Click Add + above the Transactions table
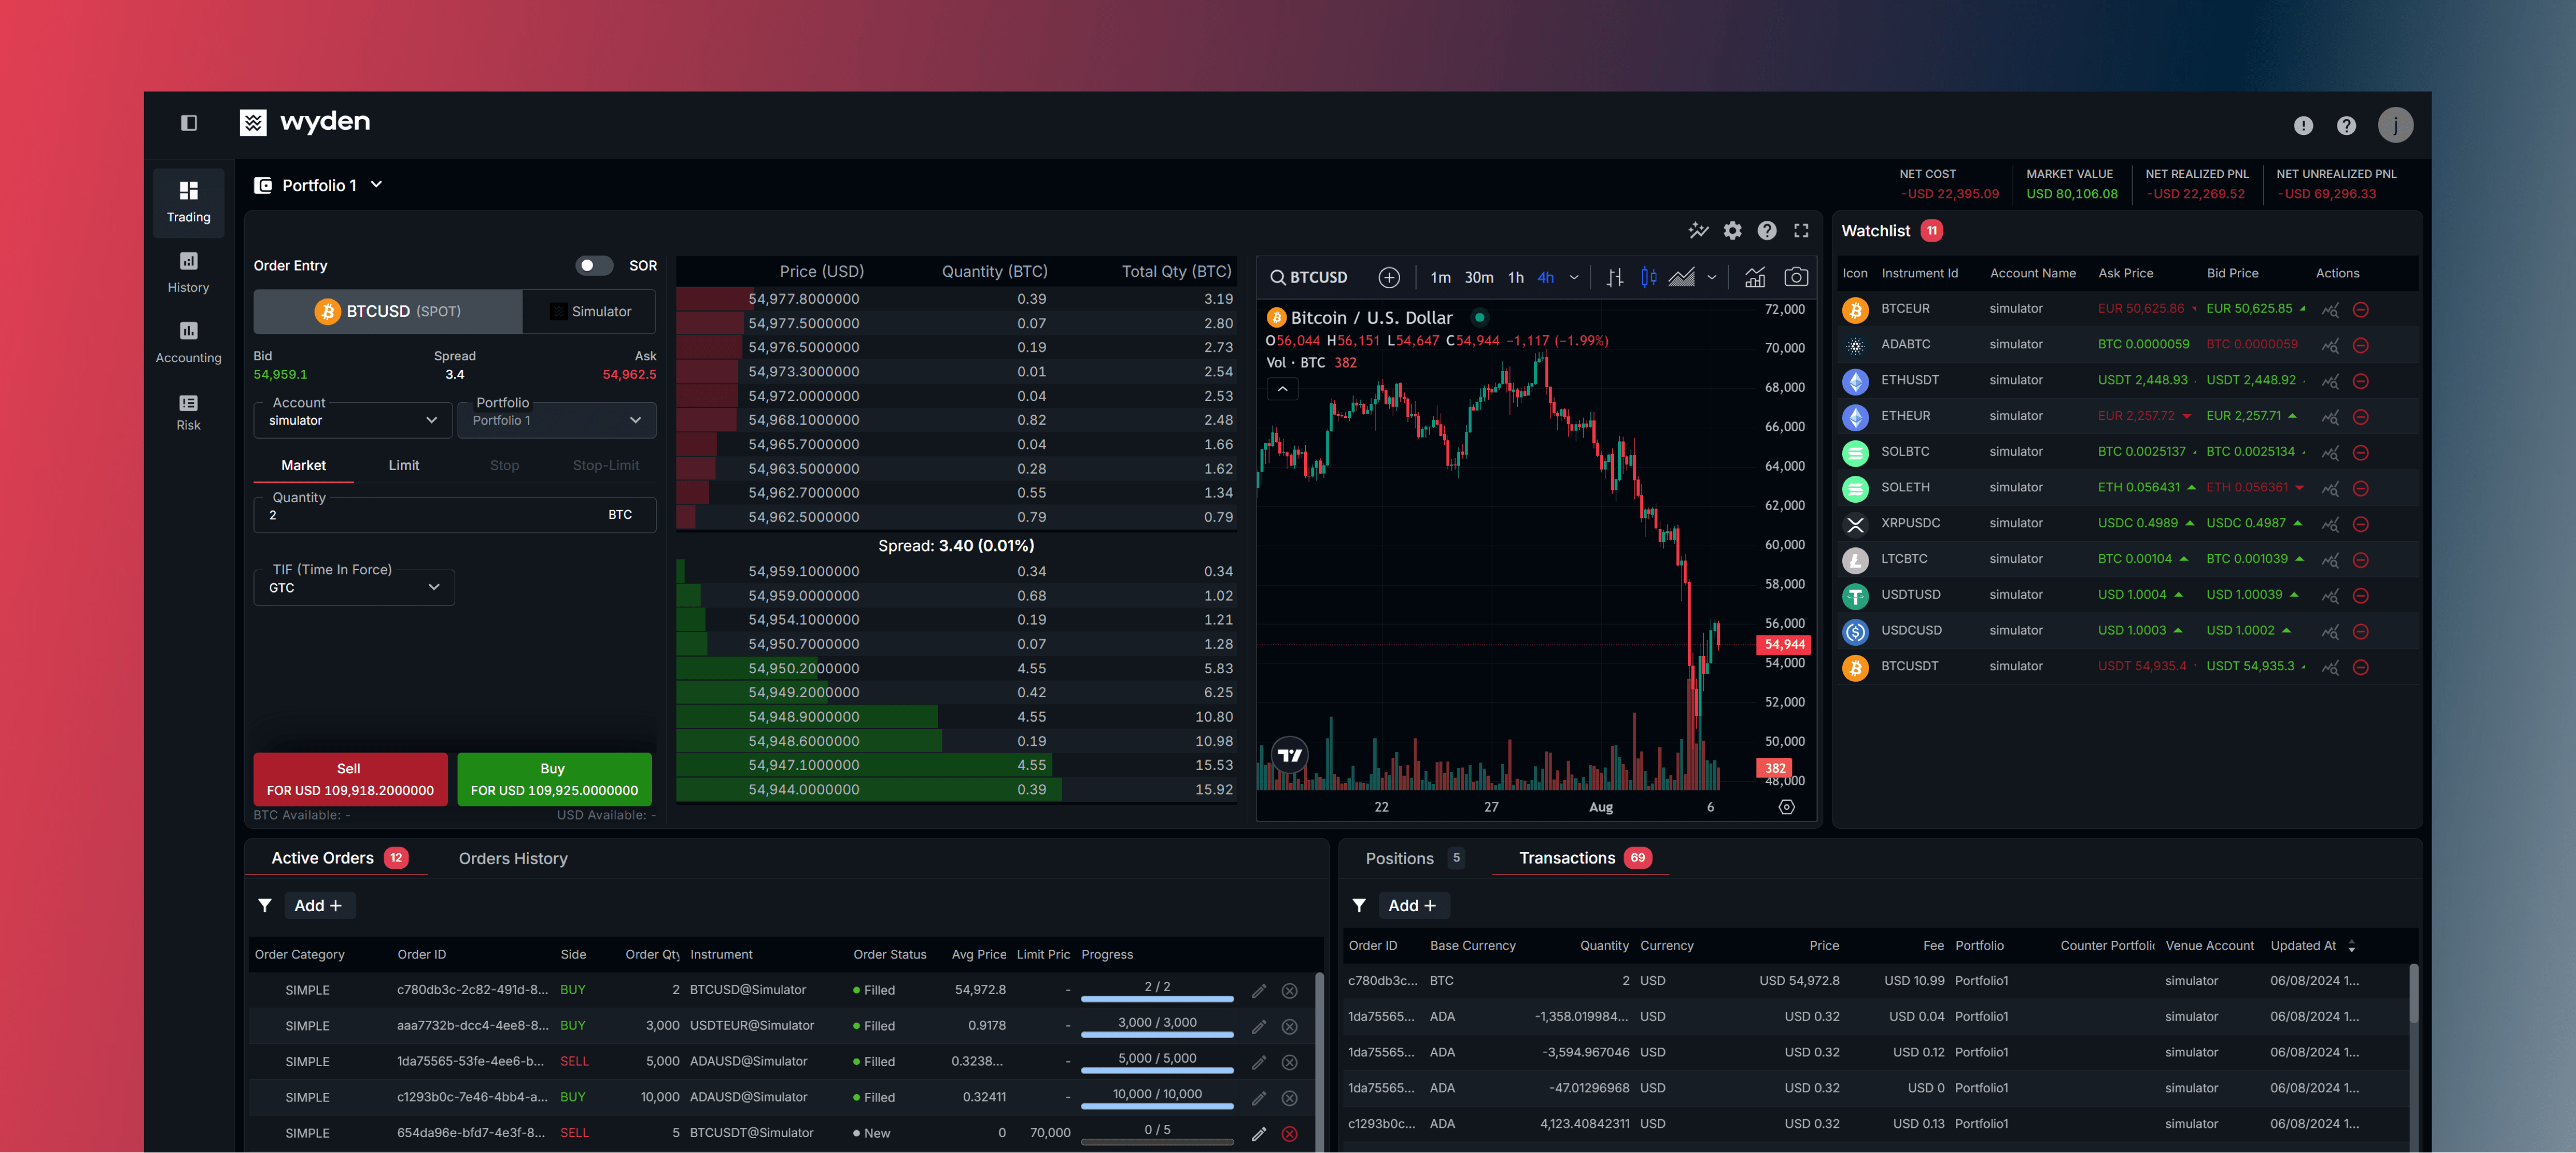The image size is (2576, 1153). 1413,905
